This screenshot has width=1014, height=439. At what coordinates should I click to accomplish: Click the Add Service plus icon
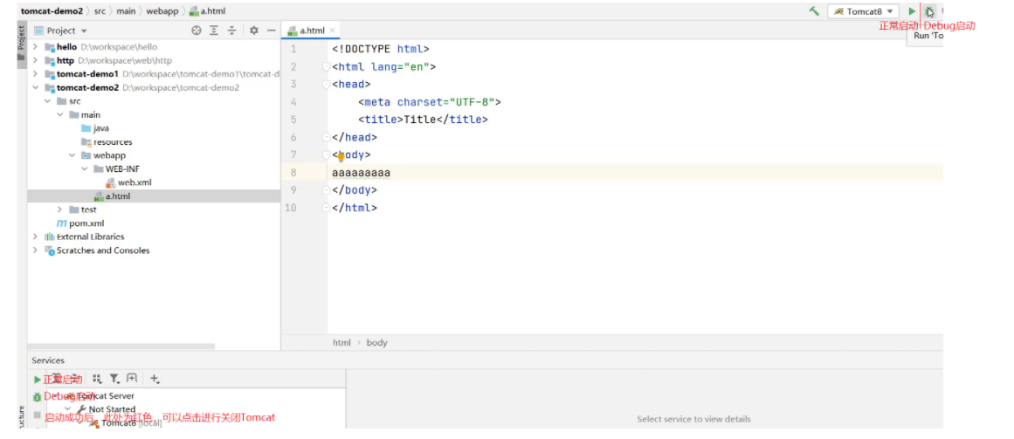click(x=155, y=379)
